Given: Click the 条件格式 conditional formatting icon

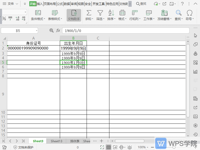Looking at the screenshot, I should (38, 13).
